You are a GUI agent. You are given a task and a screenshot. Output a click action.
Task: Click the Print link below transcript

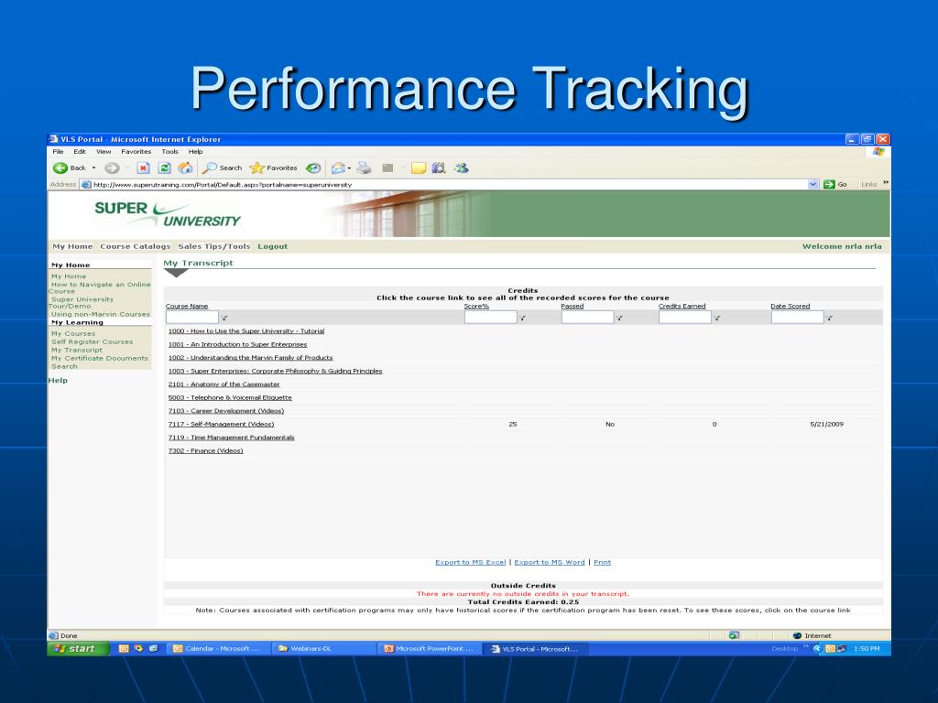(x=603, y=563)
